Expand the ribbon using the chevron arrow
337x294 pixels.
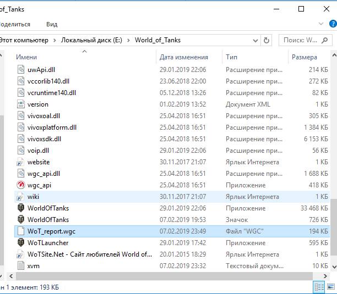(322, 24)
